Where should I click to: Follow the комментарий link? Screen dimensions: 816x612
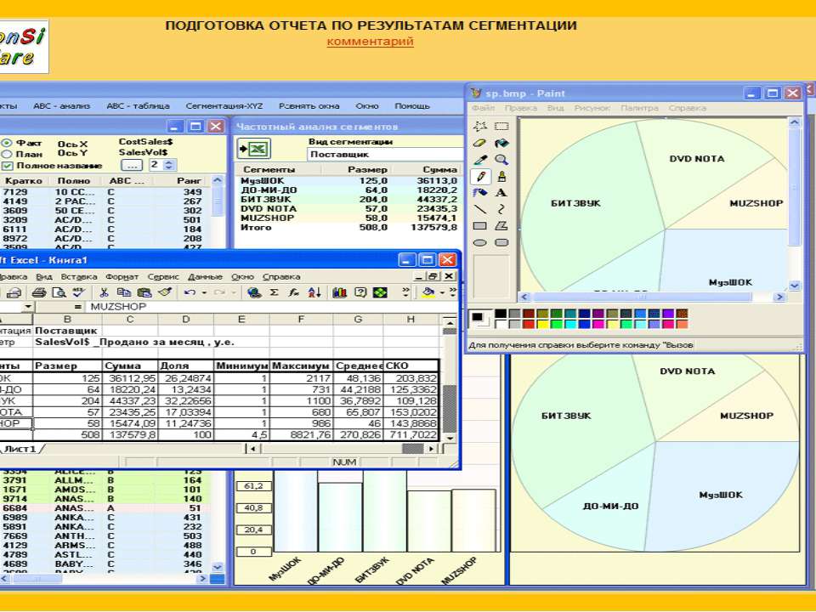tap(370, 42)
